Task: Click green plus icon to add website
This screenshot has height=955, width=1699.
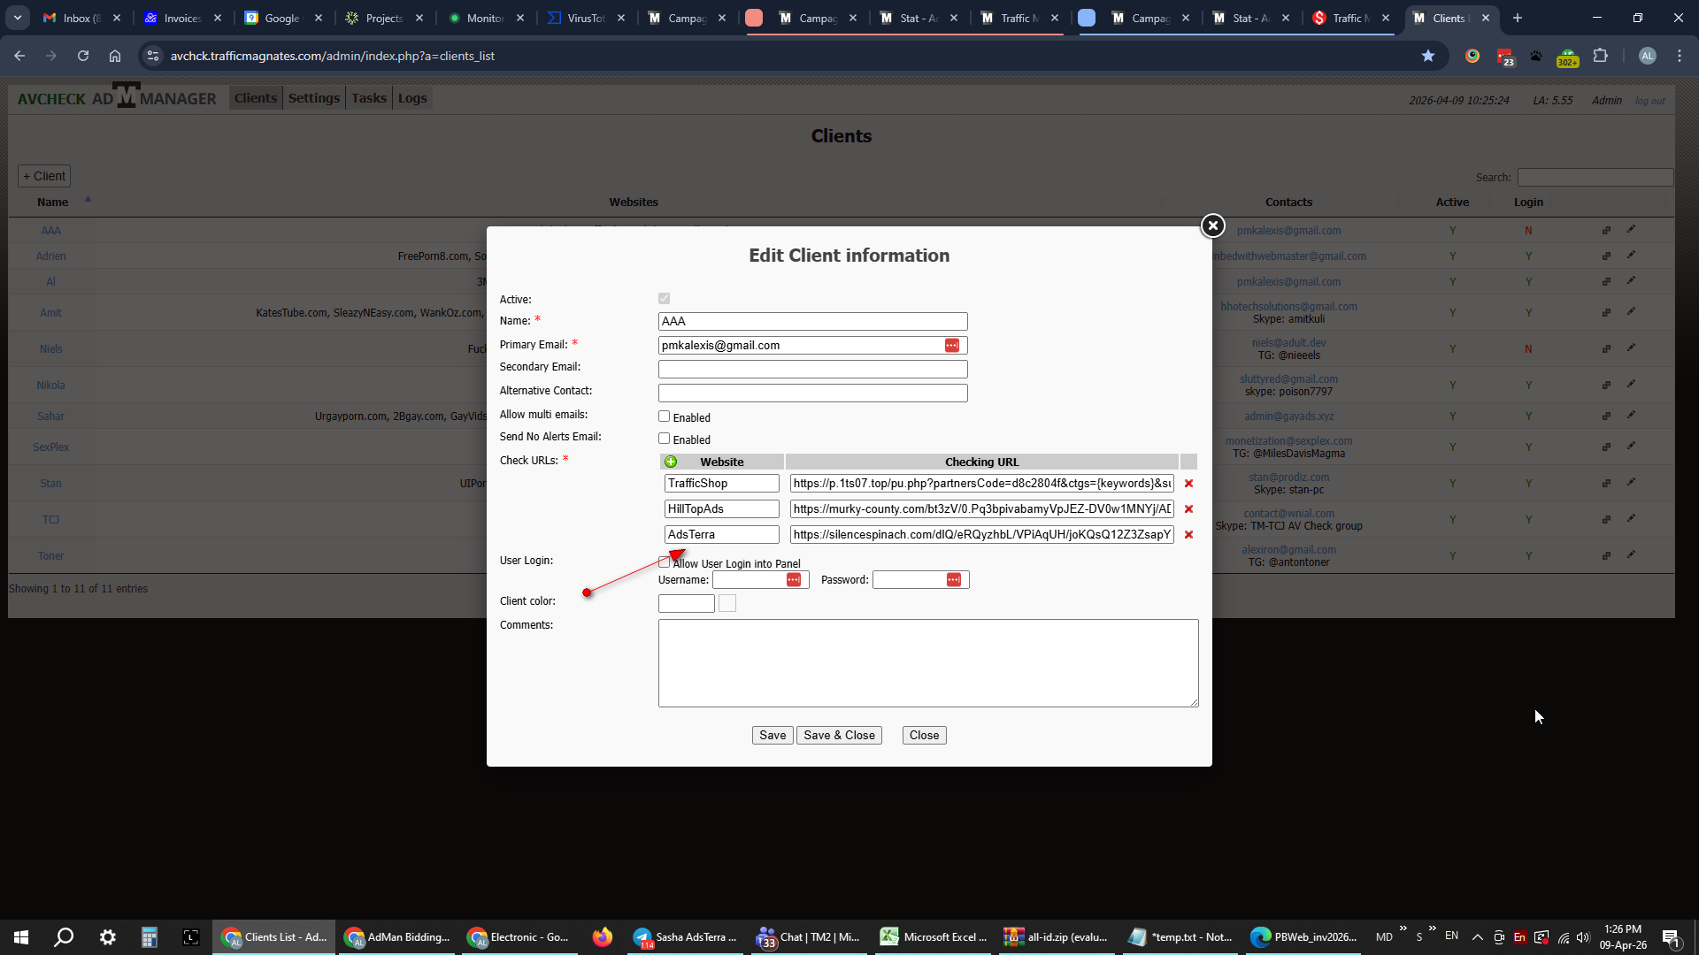Action: coord(671,462)
